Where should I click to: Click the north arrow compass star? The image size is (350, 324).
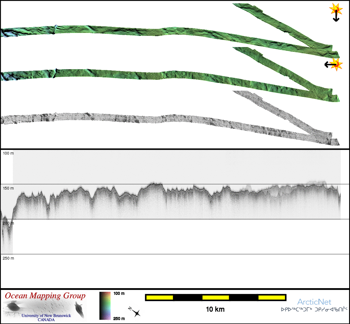[x=135, y=312]
